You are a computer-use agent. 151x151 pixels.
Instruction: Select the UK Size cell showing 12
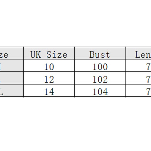[49, 80]
